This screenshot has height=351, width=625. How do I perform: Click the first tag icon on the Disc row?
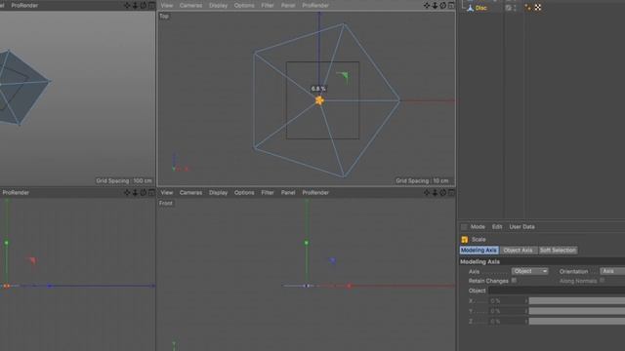click(527, 8)
